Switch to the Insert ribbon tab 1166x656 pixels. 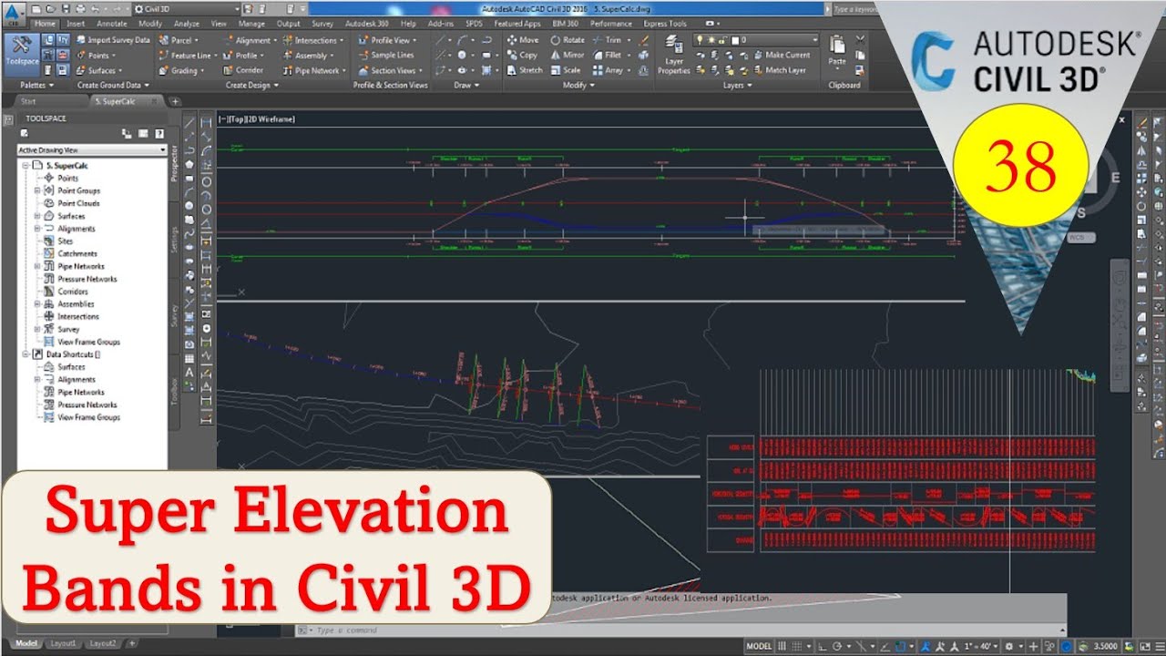point(76,24)
